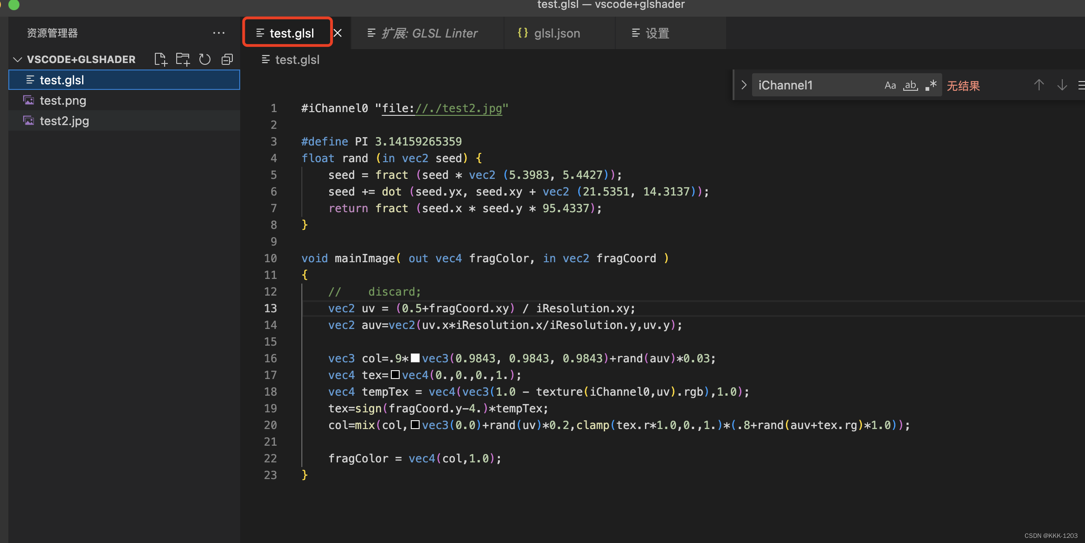Refresh the explorer file list
Viewport: 1085px width, 543px height.
point(205,59)
